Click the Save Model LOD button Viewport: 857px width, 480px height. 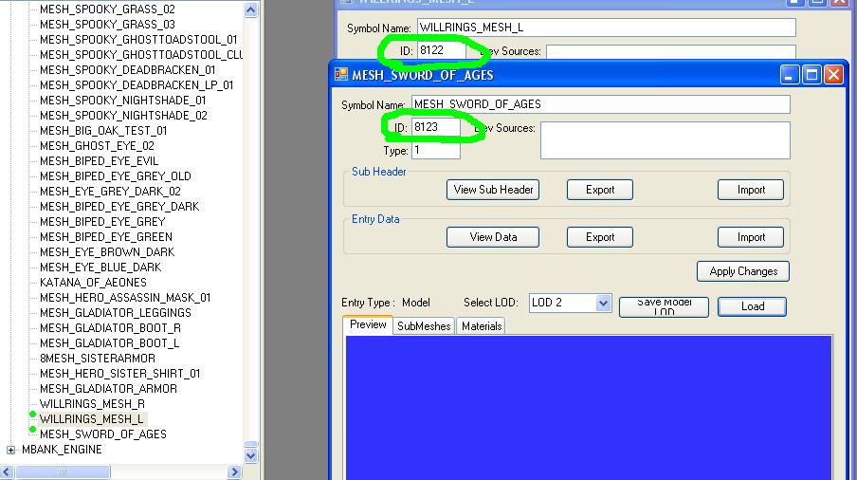pyautogui.click(x=664, y=306)
